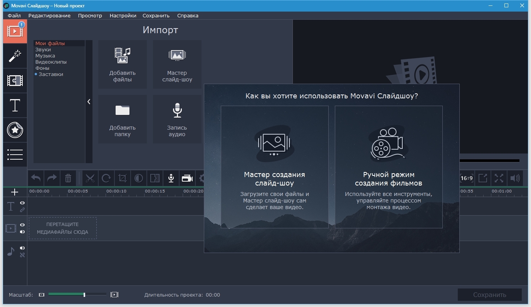The width and height of the screenshot is (531, 307).
Task: Click the audio track music note icon
Action: click(11, 251)
